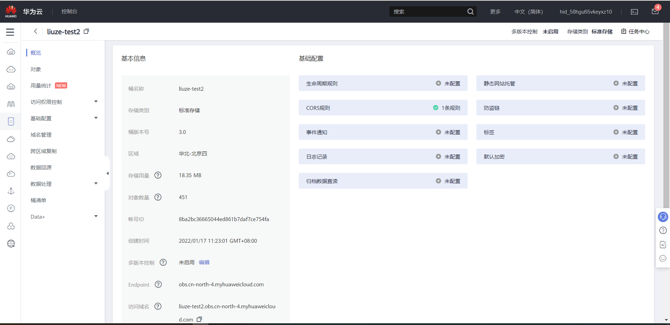Viewport: 670px width, 325px height.
Task: Open the hamburger menu icon
Action: point(10,32)
